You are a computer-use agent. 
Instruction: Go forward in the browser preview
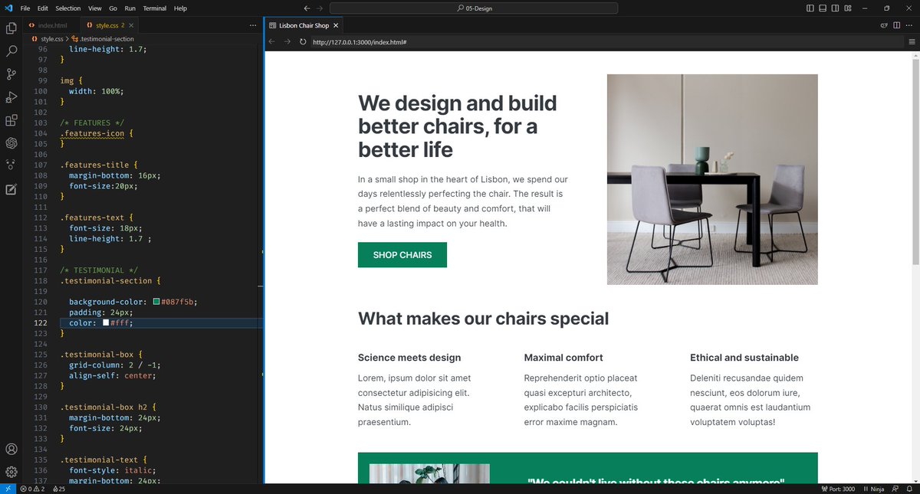(x=287, y=41)
